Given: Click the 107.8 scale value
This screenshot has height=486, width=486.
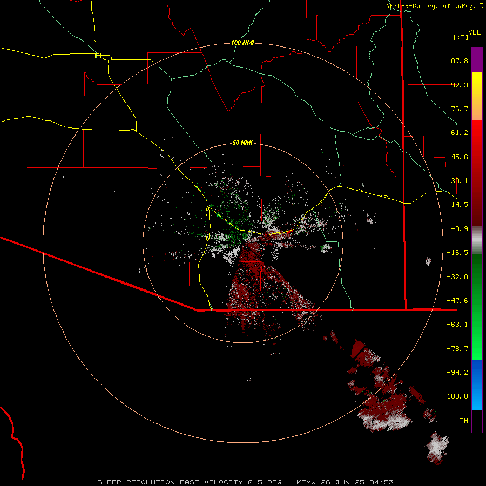Looking at the screenshot, I should click(457, 60).
